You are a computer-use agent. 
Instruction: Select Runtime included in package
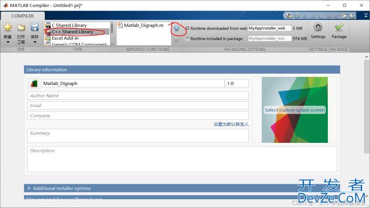[187, 38]
